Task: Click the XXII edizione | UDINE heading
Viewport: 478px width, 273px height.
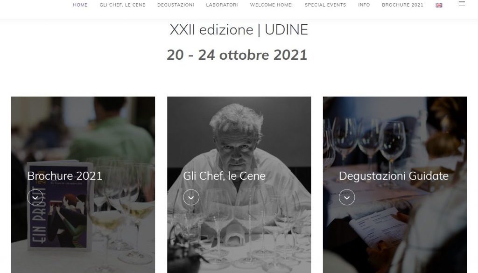Action: pyautogui.click(x=239, y=30)
